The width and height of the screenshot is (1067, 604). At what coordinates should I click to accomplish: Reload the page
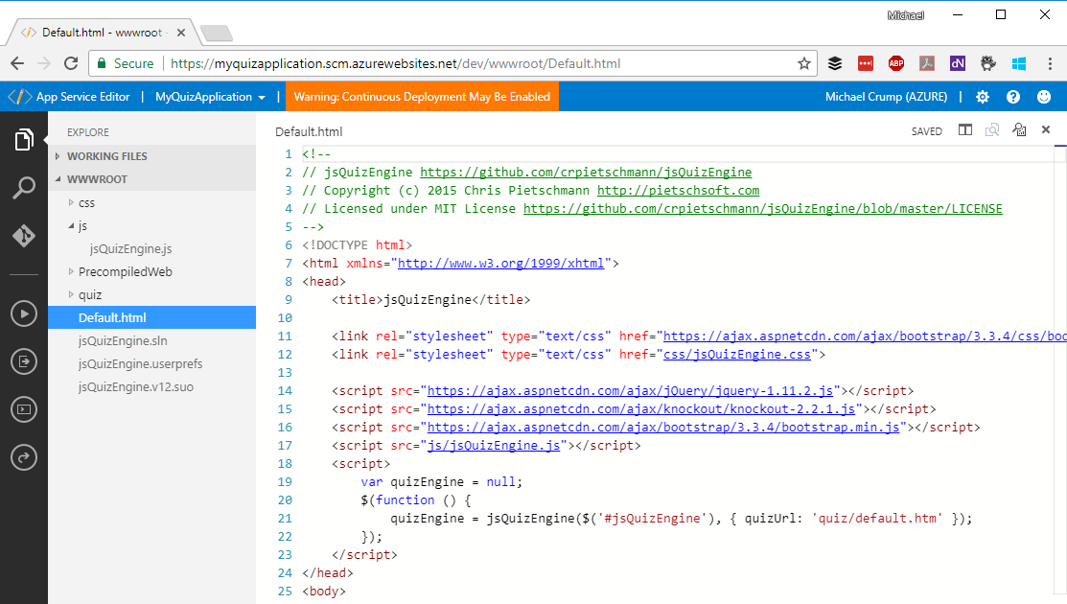[x=71, y=63]
